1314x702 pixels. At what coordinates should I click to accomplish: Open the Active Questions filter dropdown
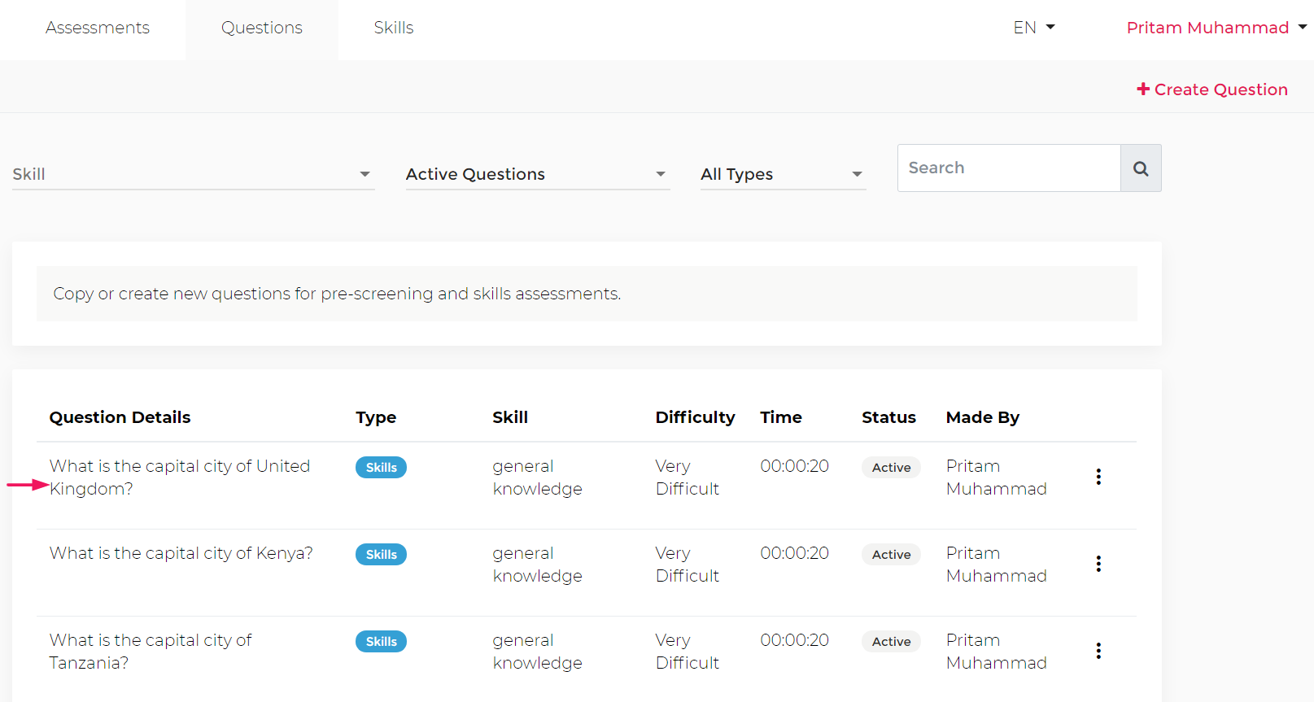click(537, 174)
